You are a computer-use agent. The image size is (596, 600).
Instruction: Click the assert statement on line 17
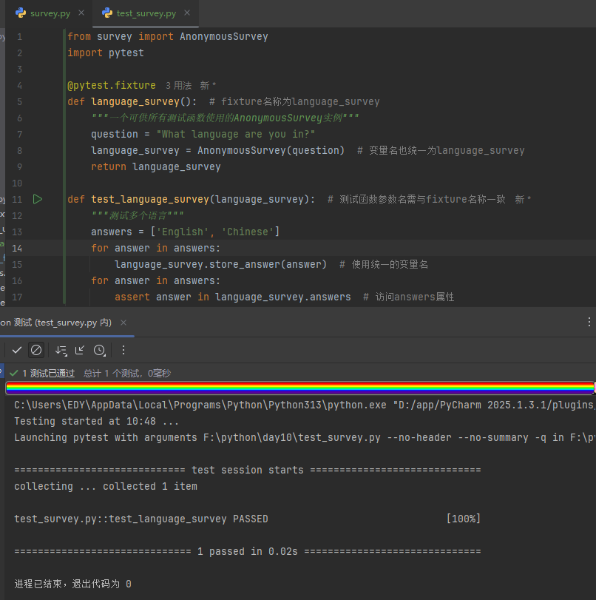(x=233, y=297)
